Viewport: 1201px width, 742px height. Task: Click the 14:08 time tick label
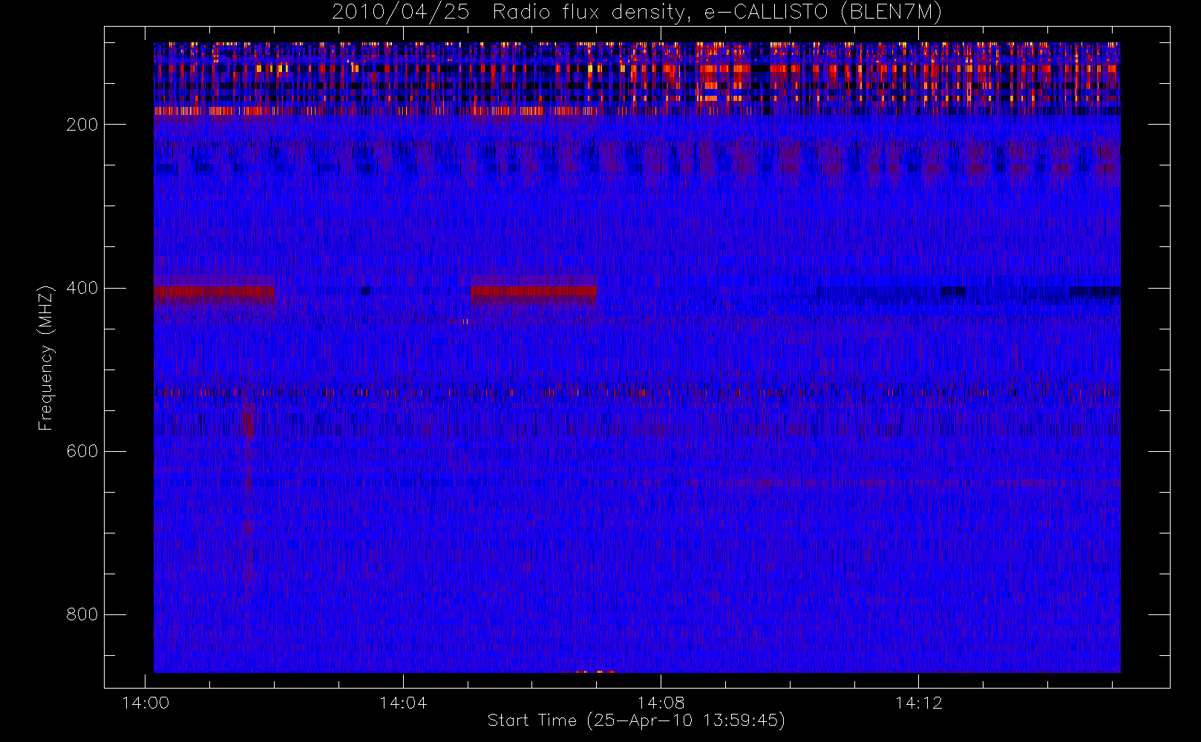[x=661, y=703]
